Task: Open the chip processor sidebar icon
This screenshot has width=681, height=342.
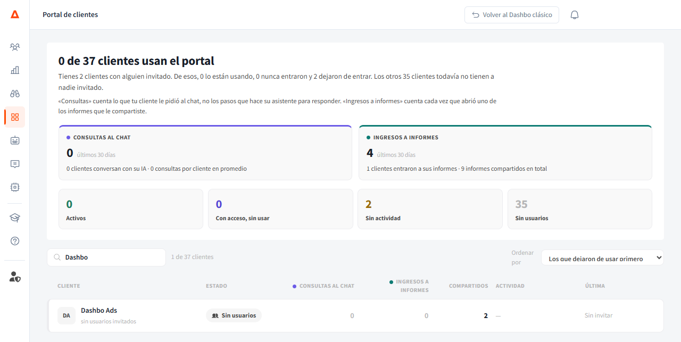Action: 15,187
